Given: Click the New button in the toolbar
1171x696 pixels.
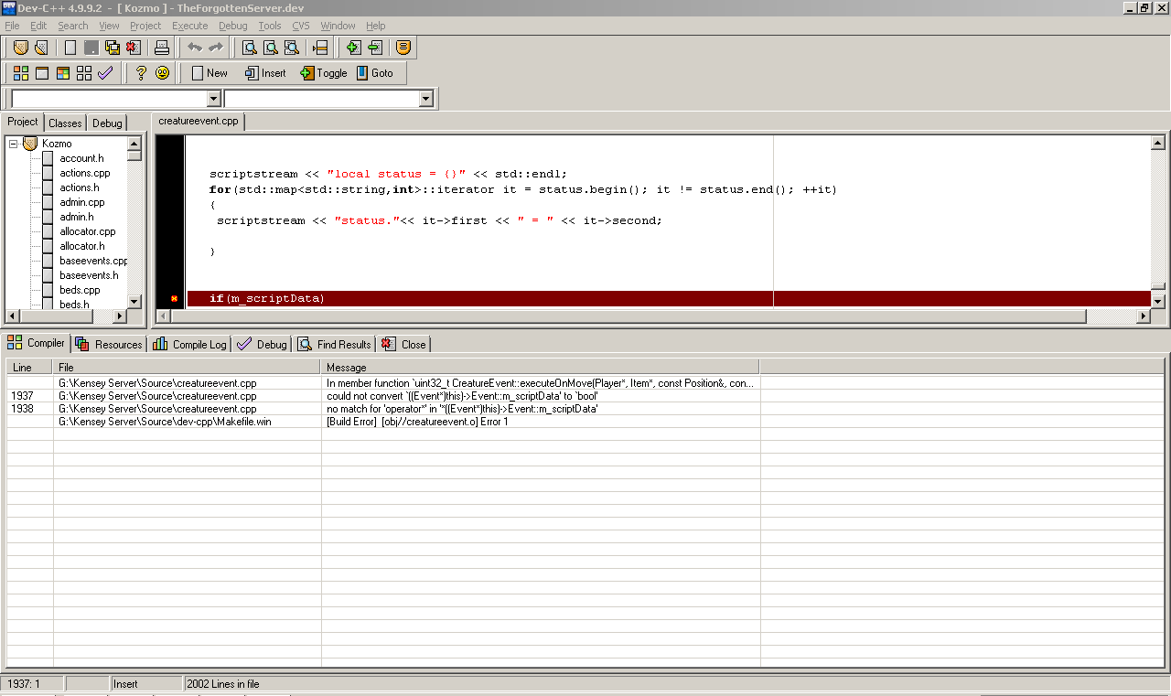Looking at the screenshot, I should pos(209,73).
